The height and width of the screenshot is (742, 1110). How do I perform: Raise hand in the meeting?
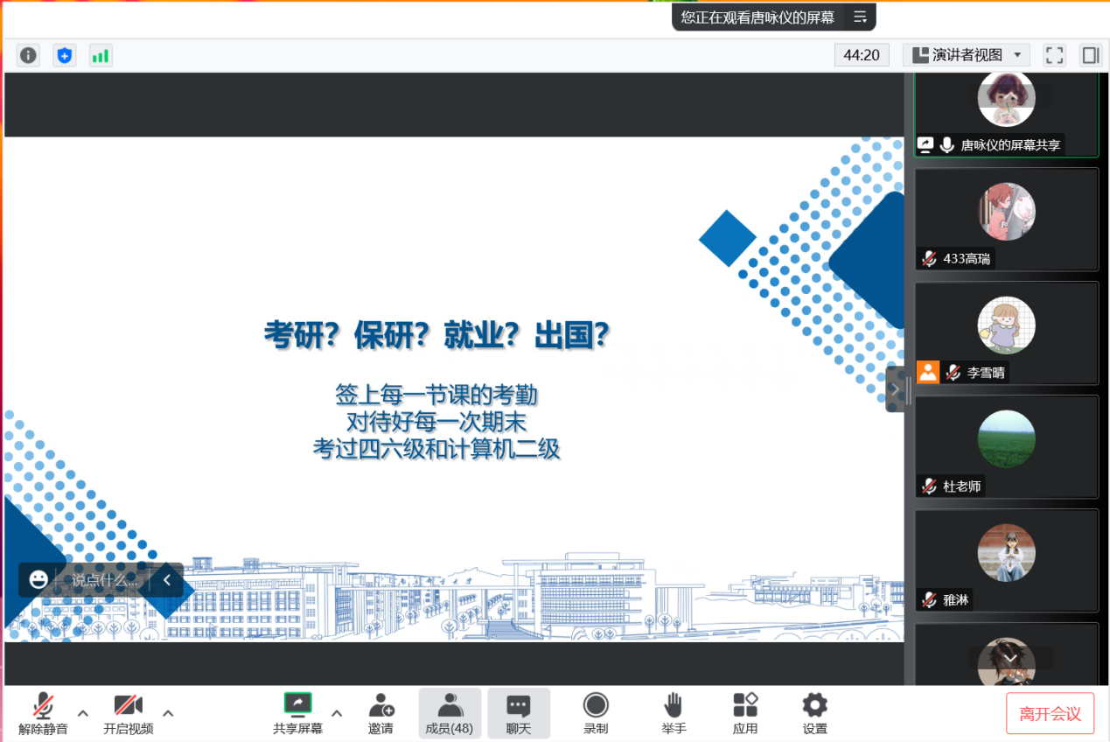point(673,712)
